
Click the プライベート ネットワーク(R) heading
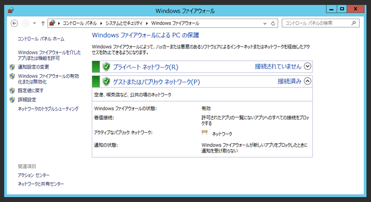145,67
